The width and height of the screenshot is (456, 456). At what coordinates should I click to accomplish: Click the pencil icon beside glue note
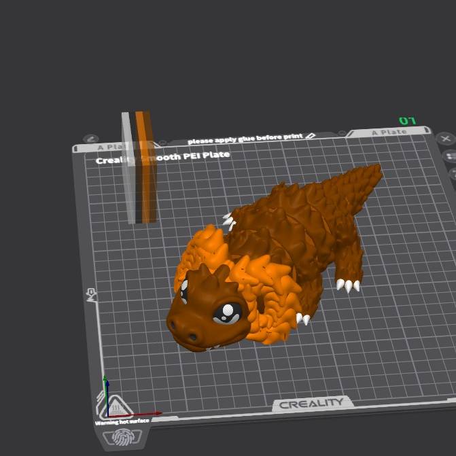tap(311, 136)
